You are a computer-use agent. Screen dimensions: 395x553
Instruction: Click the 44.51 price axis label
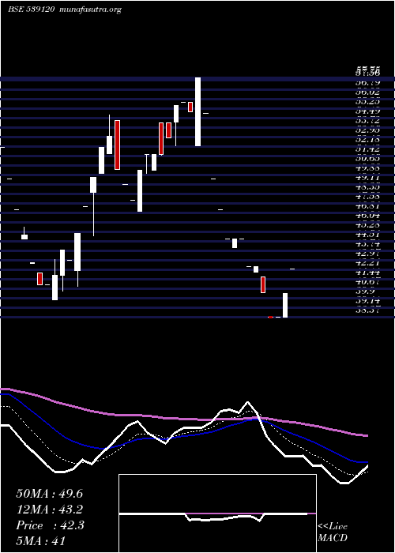click(367, 235)
